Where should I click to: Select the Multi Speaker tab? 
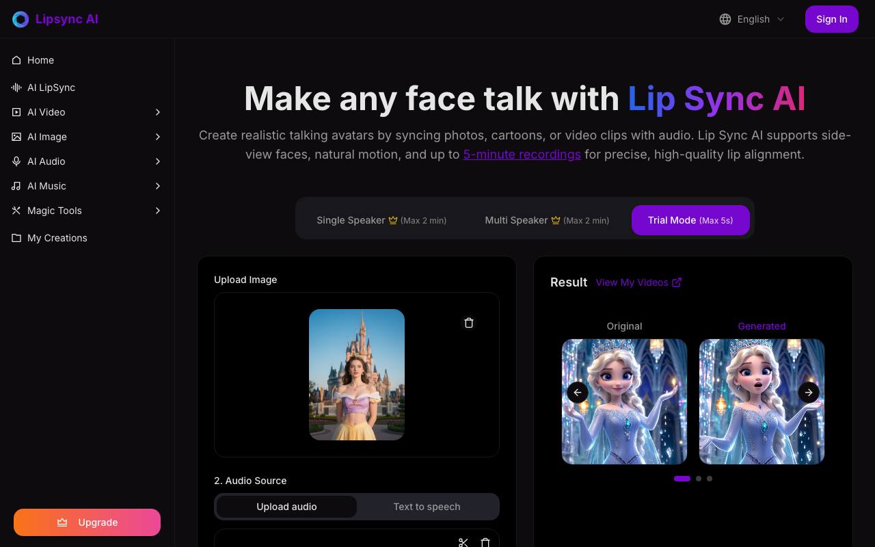coord(547,220)
